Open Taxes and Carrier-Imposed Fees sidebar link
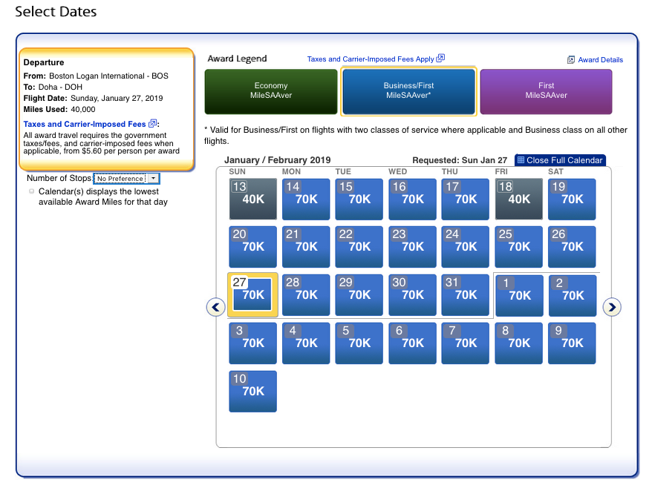The width and height of the screenshot is (652, 488). pos(85,125)
